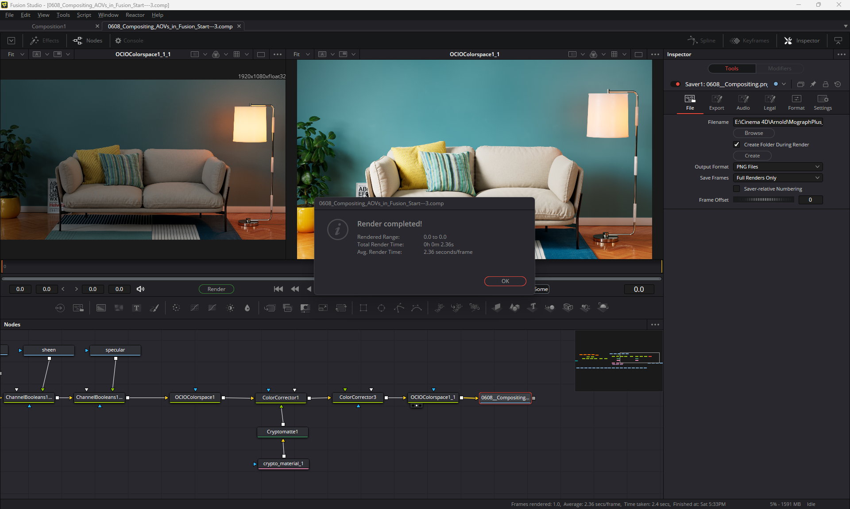Viewport: 850px width, 509px height.
Task: Add a Rectangle mask tool
Action: point(363,308)
